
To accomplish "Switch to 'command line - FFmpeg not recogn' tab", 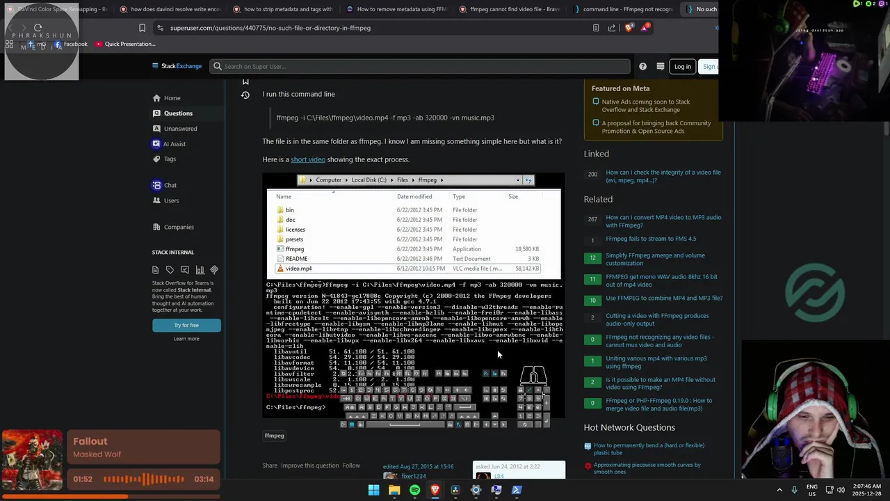I will tap(622, 9).
